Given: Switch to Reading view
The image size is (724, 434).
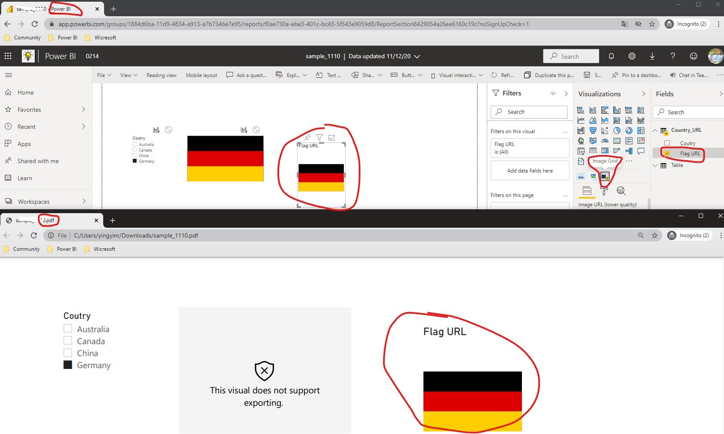Looking at the screenshot, I should pyautogui.click(x=161, y=75).
